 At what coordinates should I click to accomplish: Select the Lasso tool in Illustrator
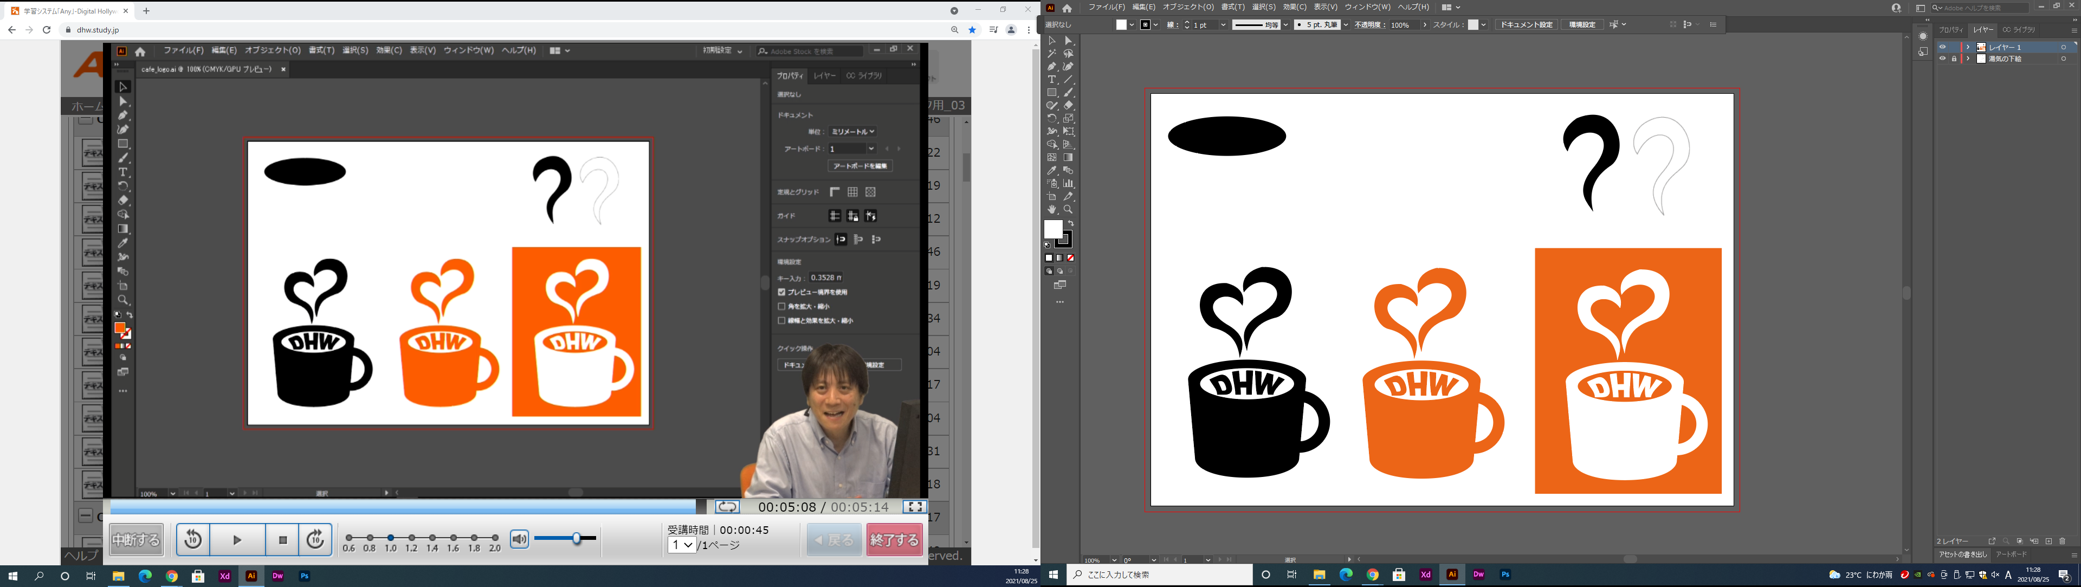(x=1068, y=54)
